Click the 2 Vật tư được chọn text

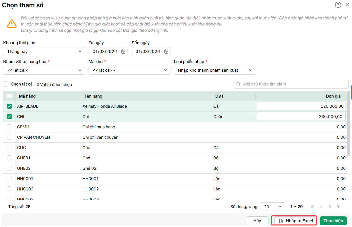[54, 84]
